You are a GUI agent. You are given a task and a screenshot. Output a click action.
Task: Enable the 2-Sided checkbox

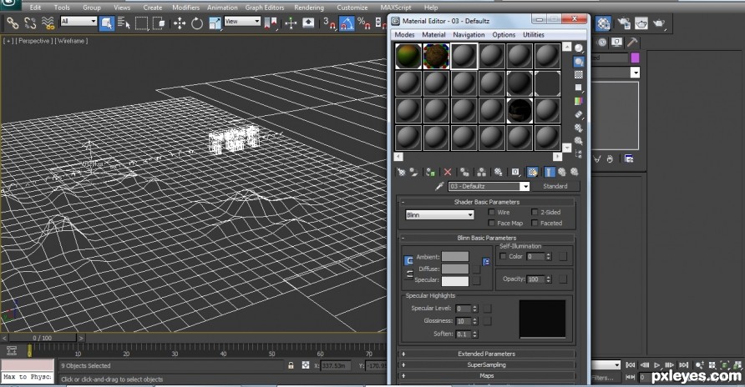(x=535, y=212)
